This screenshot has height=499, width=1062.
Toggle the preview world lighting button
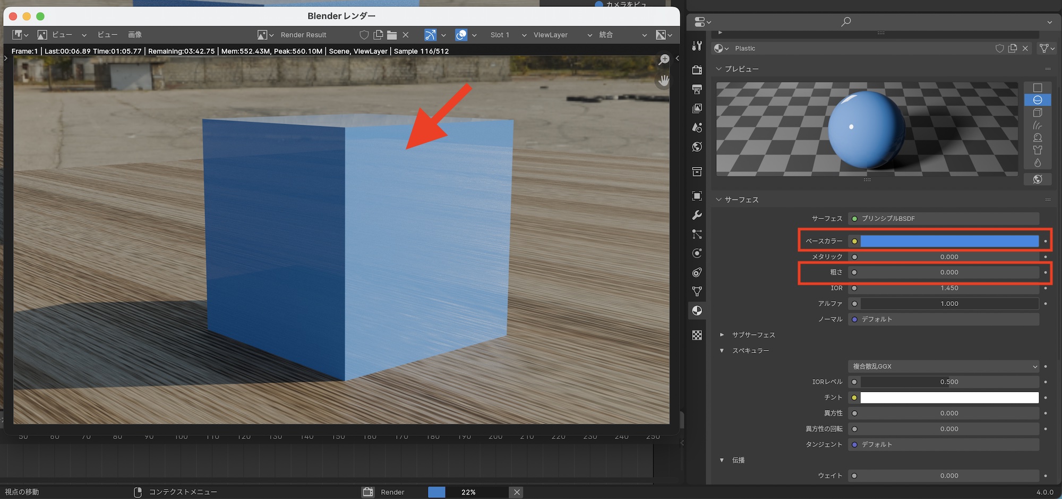tap(1038, 179)
